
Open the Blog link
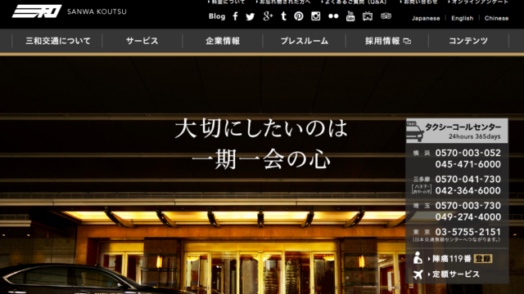[217, 16]
